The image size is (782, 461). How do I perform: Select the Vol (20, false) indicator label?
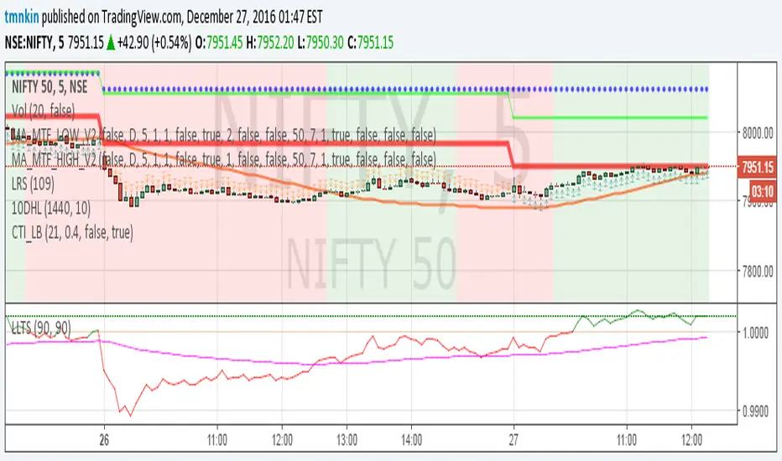click(43, 111)
